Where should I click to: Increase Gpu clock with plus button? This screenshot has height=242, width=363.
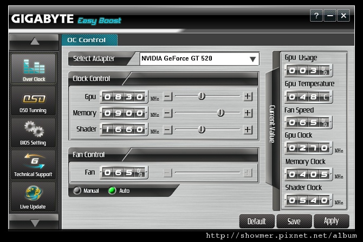click(x=248, y=96)
